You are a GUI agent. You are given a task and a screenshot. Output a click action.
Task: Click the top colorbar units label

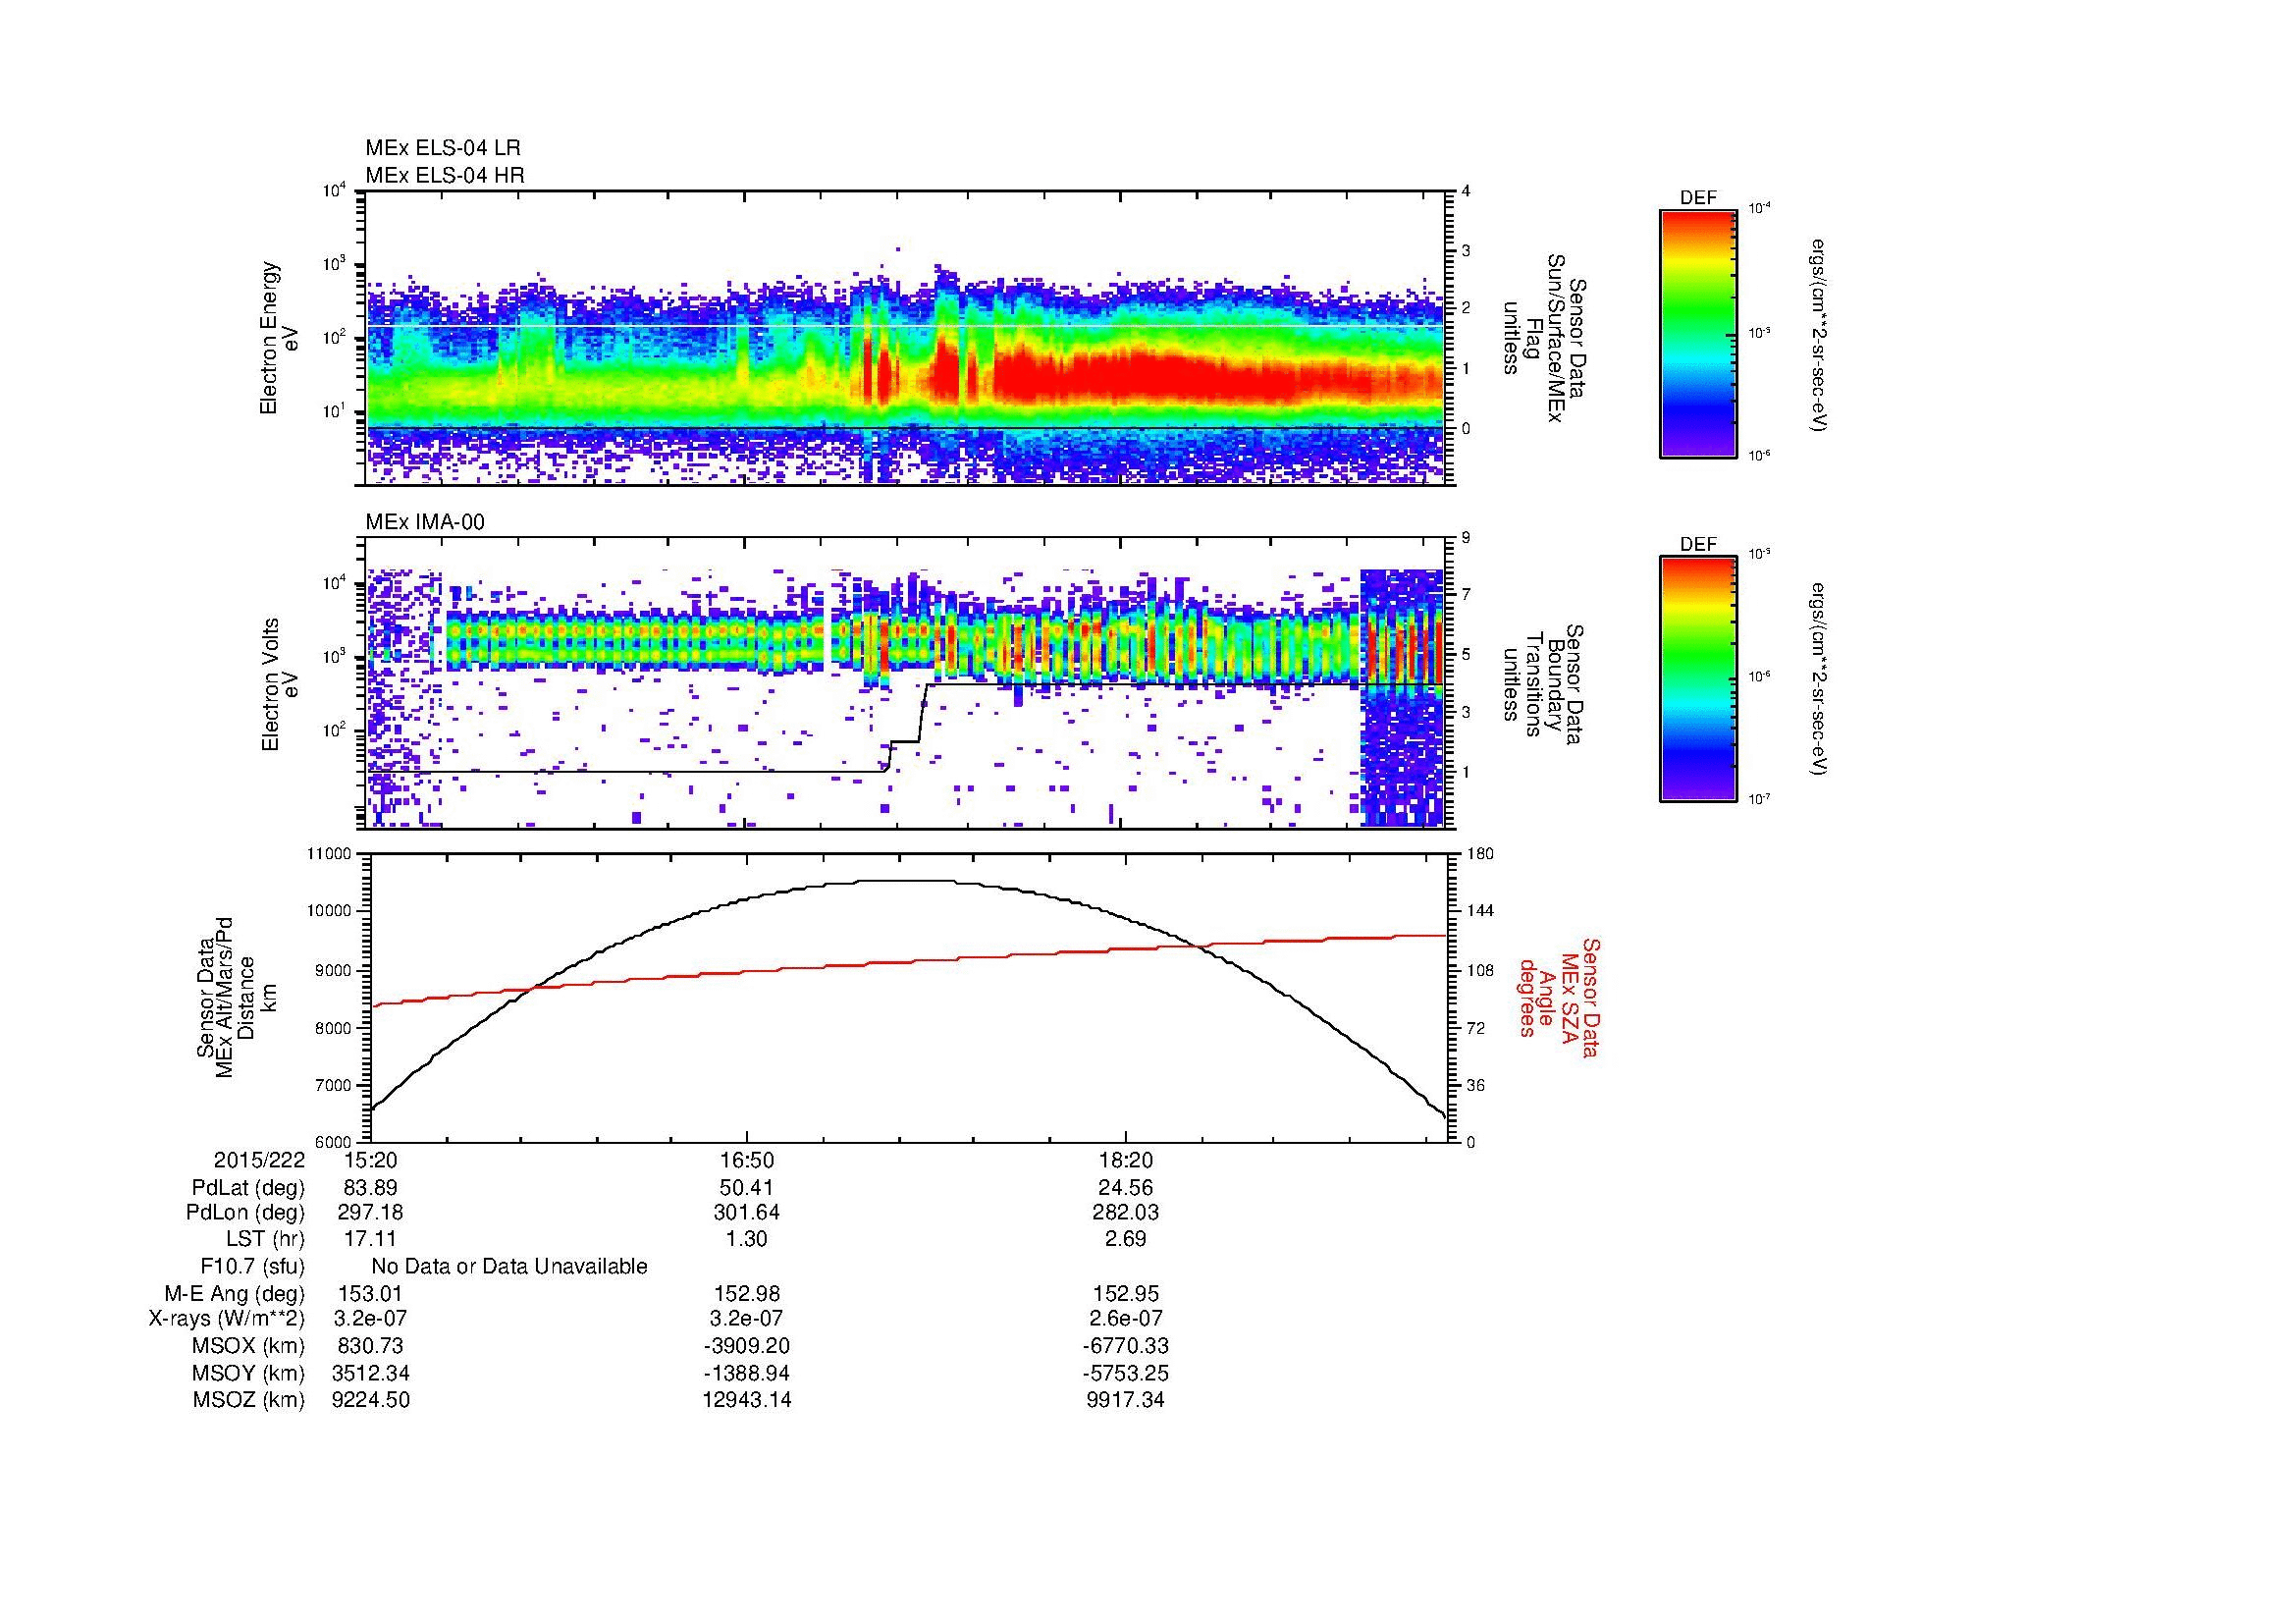(x=1818, y=334)
